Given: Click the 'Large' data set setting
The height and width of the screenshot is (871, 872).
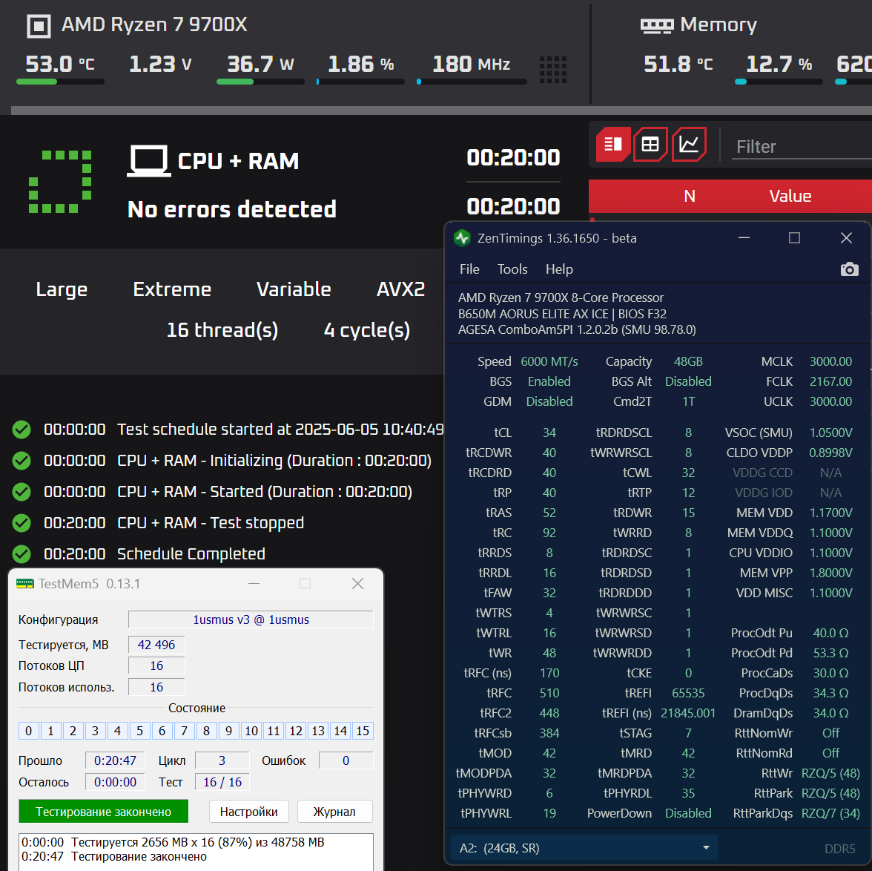Looking at the screenshot, I should tap(62, 289).
